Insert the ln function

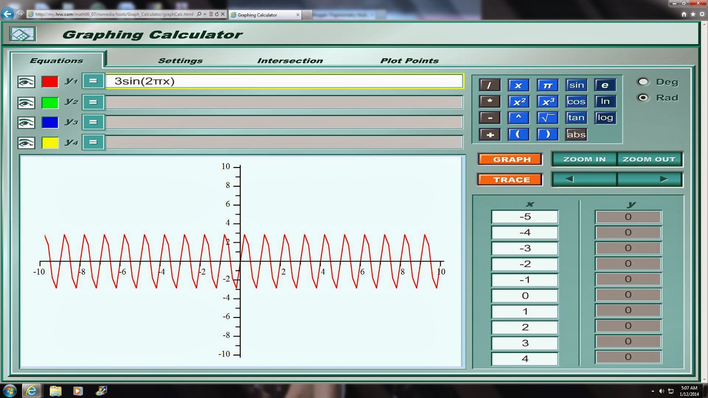click(605, 101)
